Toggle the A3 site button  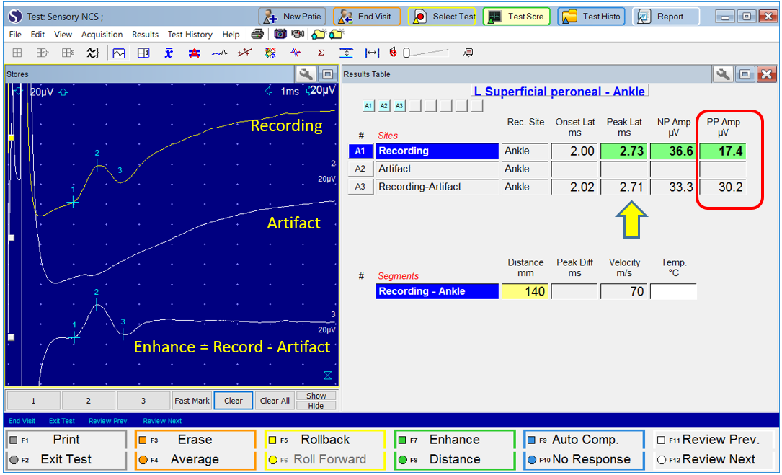[x=399, y=106]
